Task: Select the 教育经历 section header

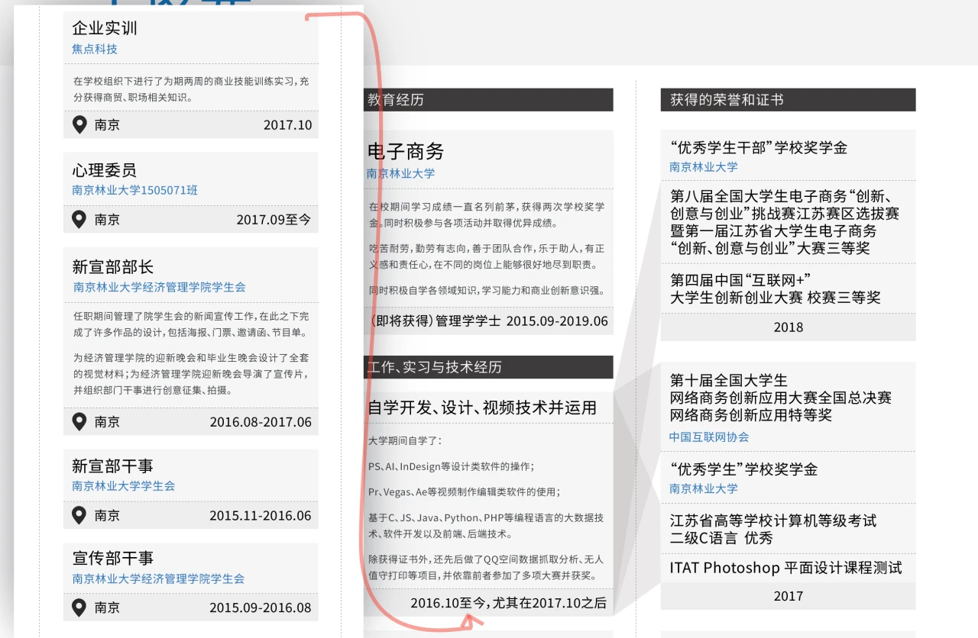Action: 488,100
